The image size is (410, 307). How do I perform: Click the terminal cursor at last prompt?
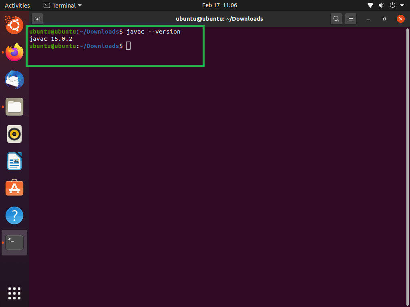129,46
